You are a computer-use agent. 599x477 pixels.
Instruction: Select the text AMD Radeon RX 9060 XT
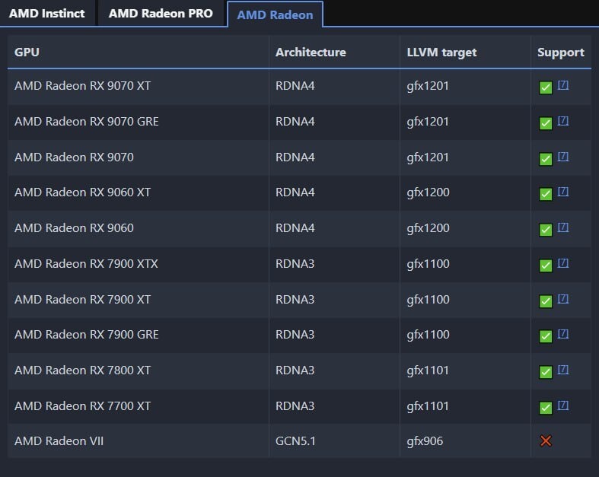pos(82,192)
